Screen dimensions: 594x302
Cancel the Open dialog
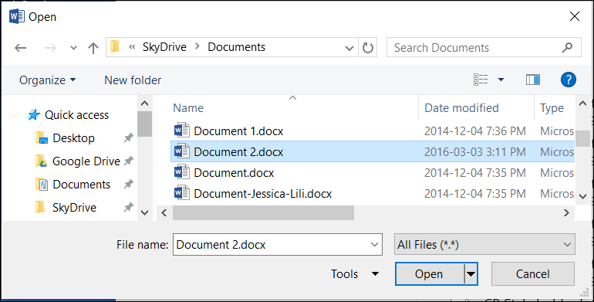532,274
